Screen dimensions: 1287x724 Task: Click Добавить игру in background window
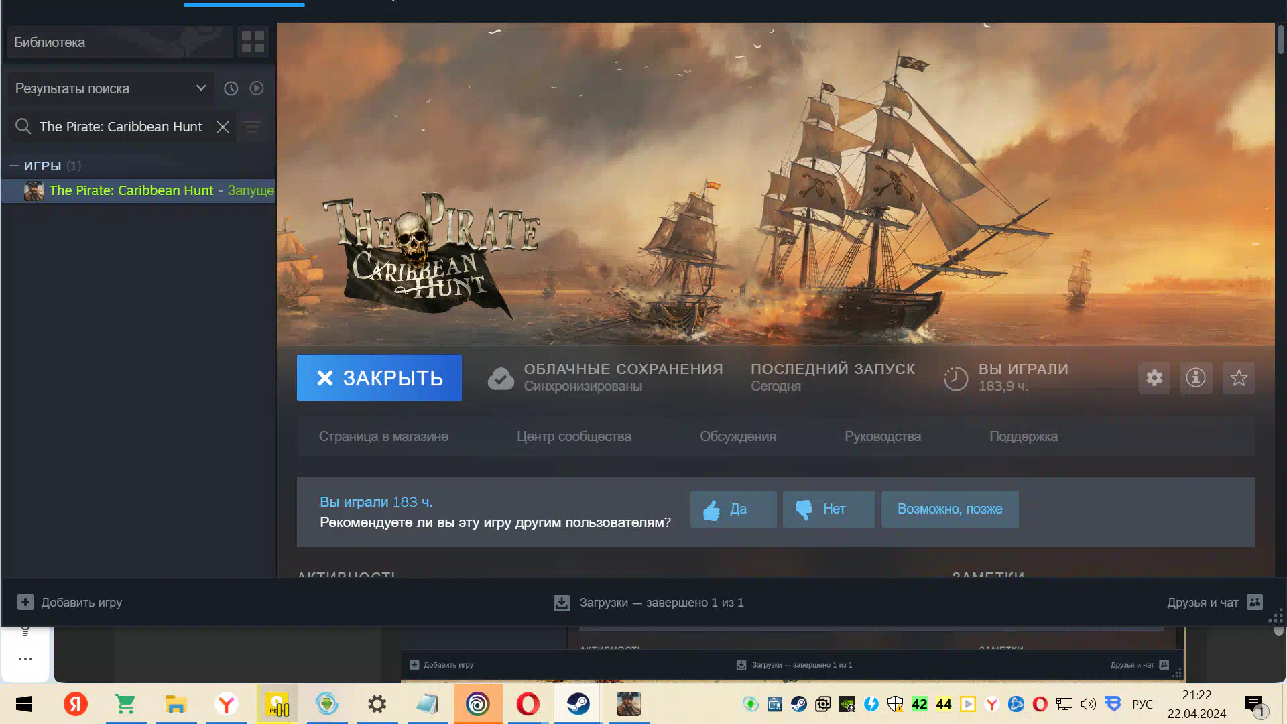coord(441,665)
